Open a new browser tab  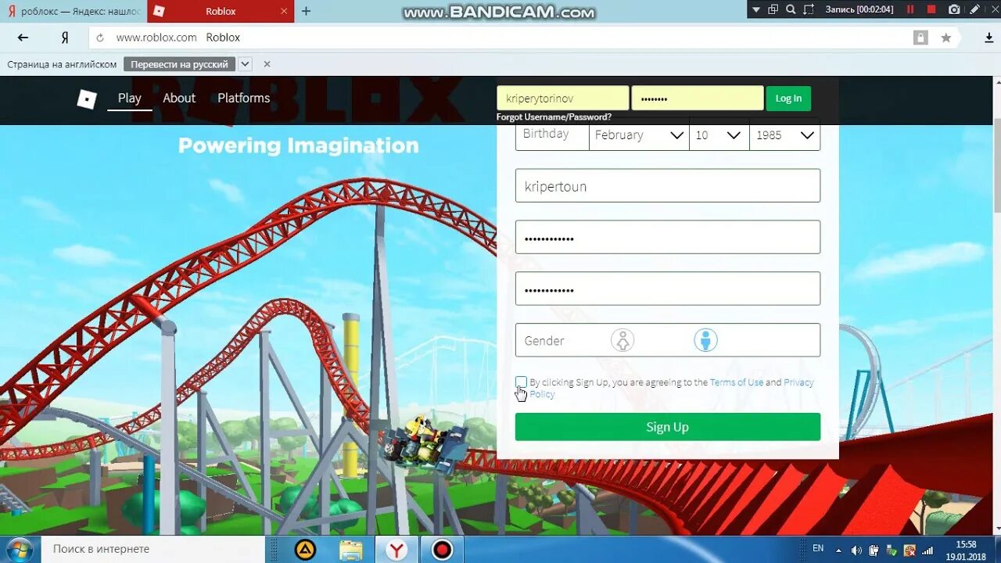306,11
